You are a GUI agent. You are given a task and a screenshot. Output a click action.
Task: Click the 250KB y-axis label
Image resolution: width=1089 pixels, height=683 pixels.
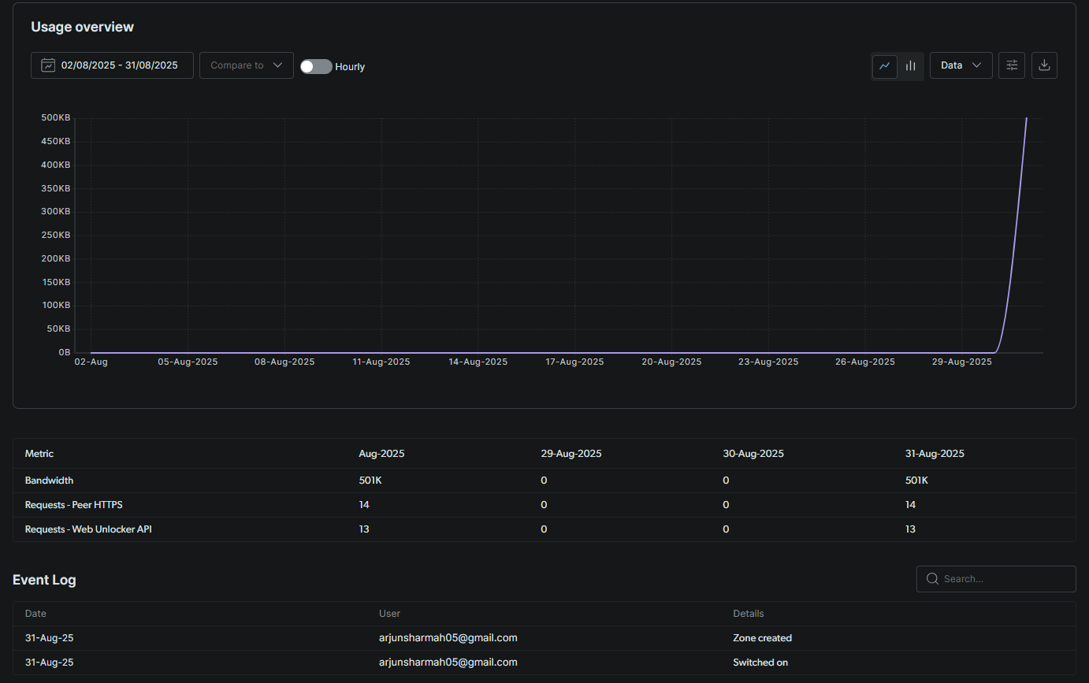(56, 236)
